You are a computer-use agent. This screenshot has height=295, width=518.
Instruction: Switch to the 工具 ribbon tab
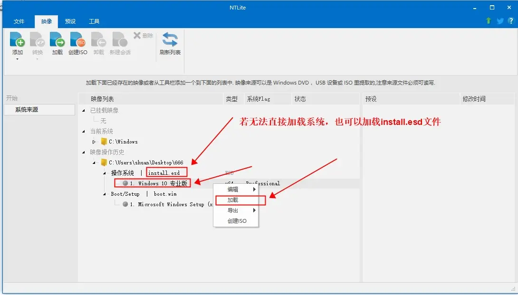94,21
